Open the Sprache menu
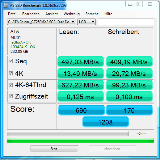Viewport: 160px width, 160px height. click(x=92, y=14)
